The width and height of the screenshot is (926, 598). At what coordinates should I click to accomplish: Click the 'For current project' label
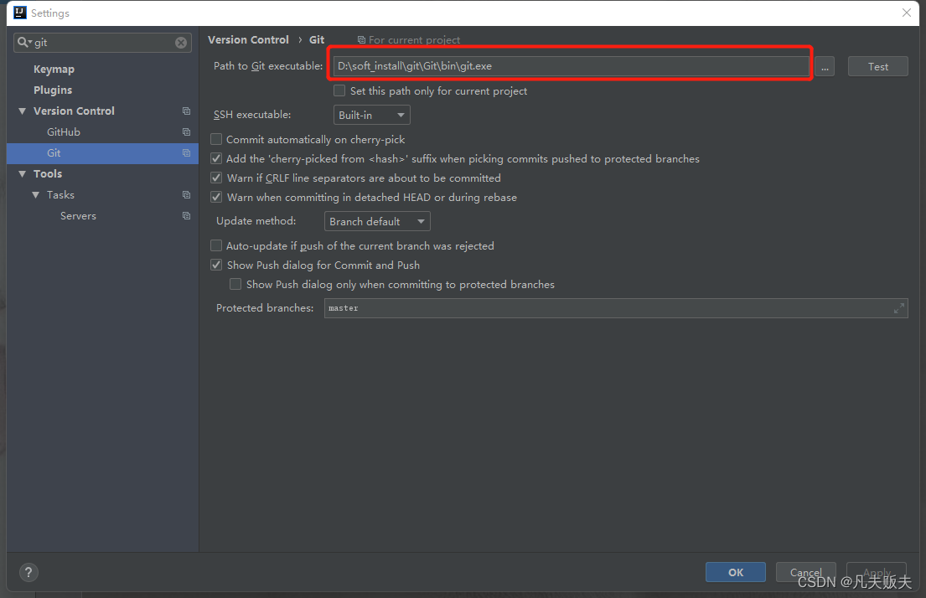(414, 40)
